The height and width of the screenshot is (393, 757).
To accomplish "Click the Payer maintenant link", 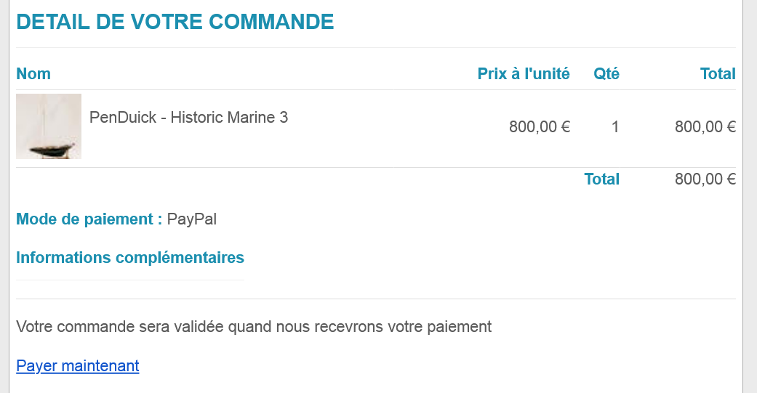I will tap(77, 365).
